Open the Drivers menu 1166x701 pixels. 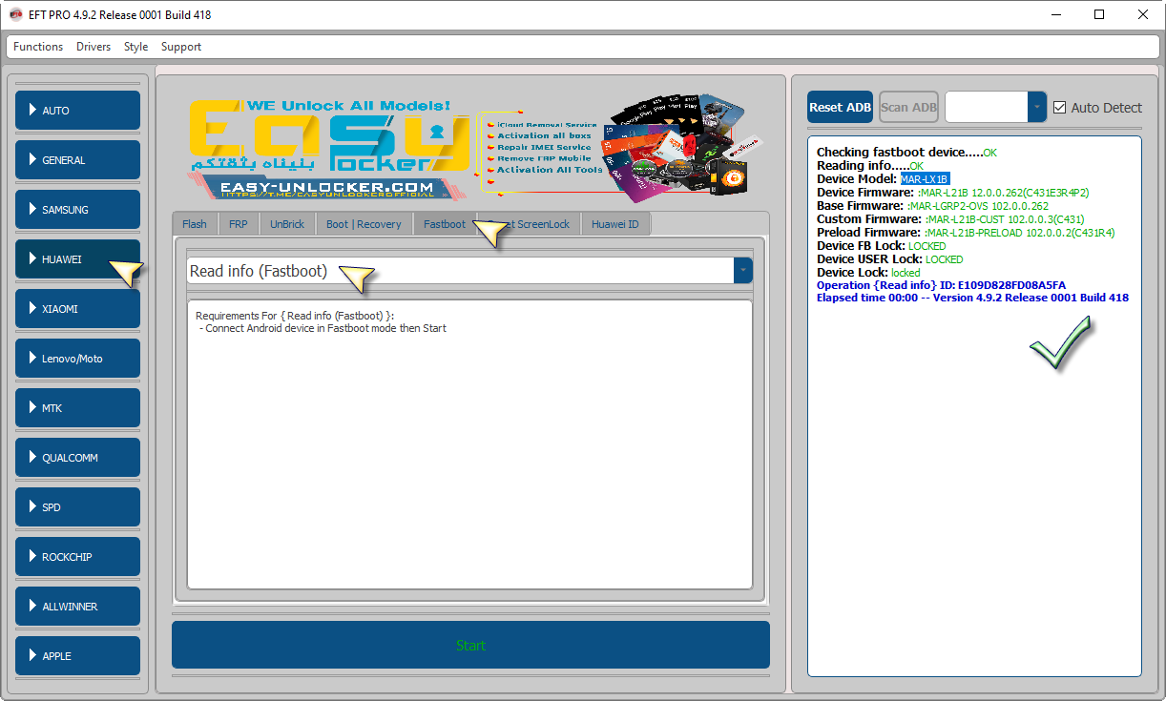pyautogui.click(x=94, y=47)
